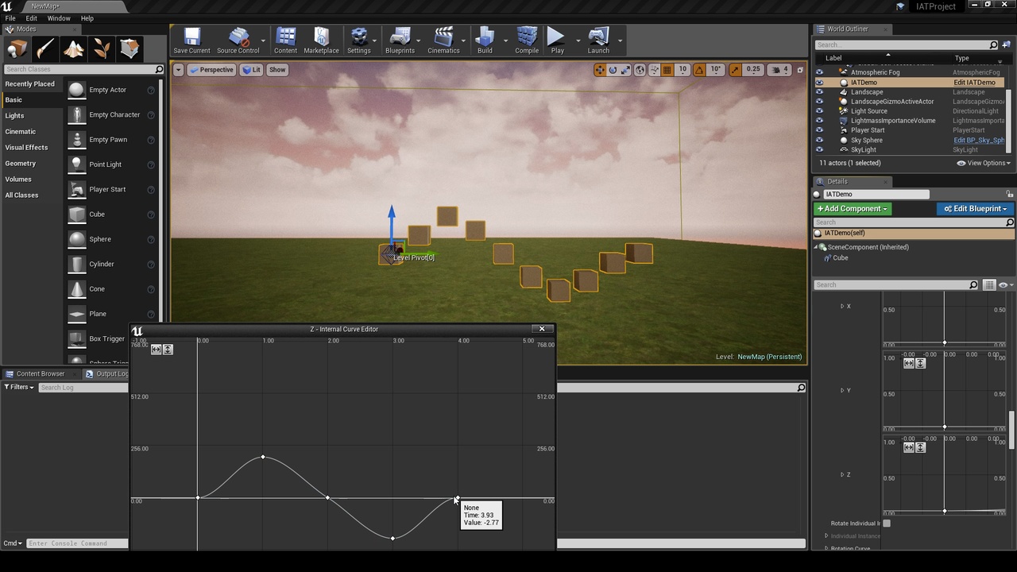
Task: Select the Visual Effects category
Action: 26,148
